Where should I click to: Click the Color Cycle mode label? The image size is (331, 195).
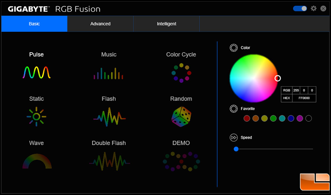(x=181, y=55)
